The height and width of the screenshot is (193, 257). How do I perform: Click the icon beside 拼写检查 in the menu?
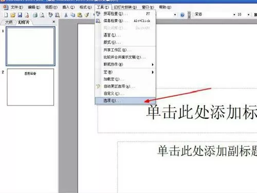tap(98, 13)
